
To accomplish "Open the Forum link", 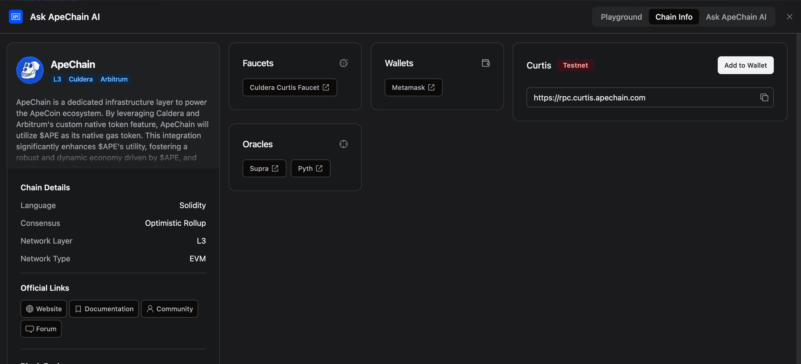I will [x=41, y=329].
